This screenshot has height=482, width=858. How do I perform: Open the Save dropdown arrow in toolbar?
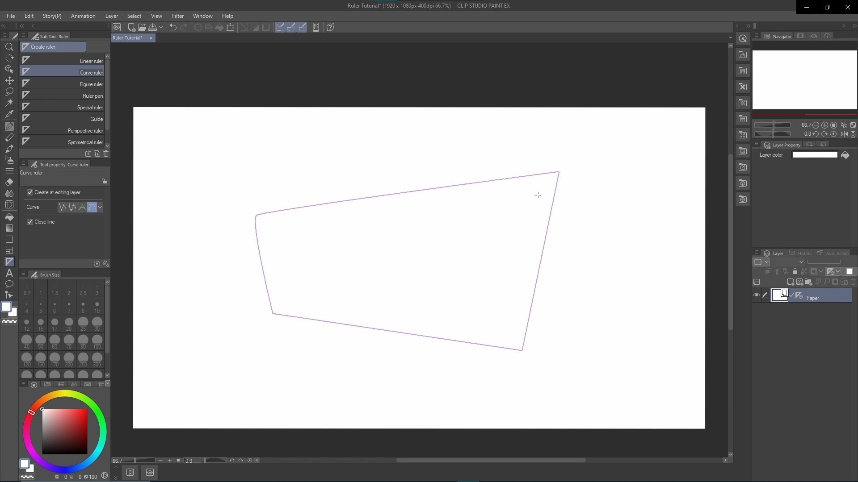161,27
